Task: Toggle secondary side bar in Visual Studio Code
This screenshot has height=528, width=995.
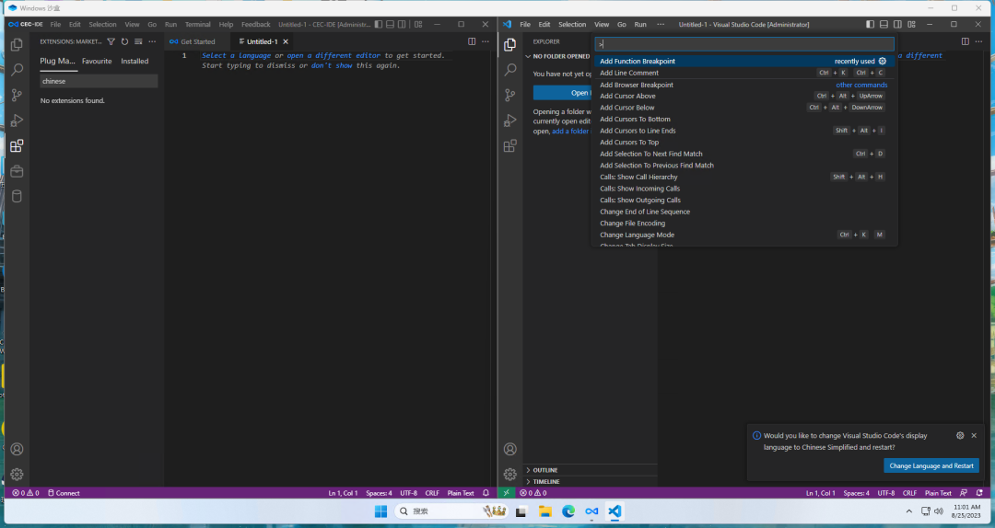Action: pos(897,24)
